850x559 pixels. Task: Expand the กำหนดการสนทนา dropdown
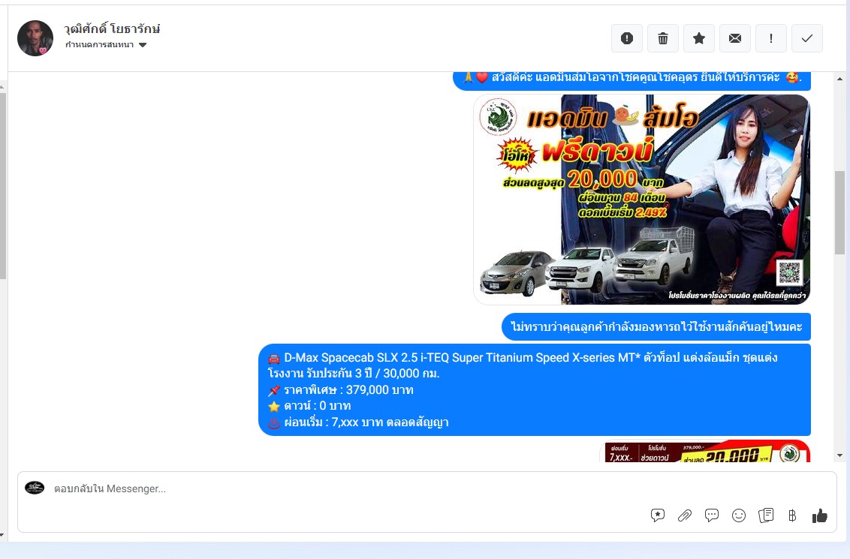106,45
